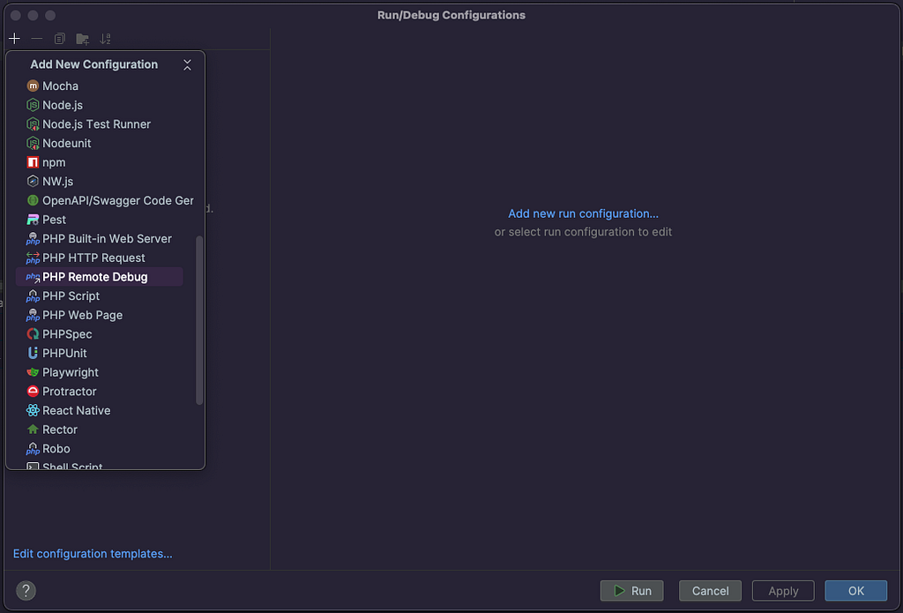Select the text "Robo"
Image resolution: width=903 pixels, height=613 pixels.
pos(56,449)
